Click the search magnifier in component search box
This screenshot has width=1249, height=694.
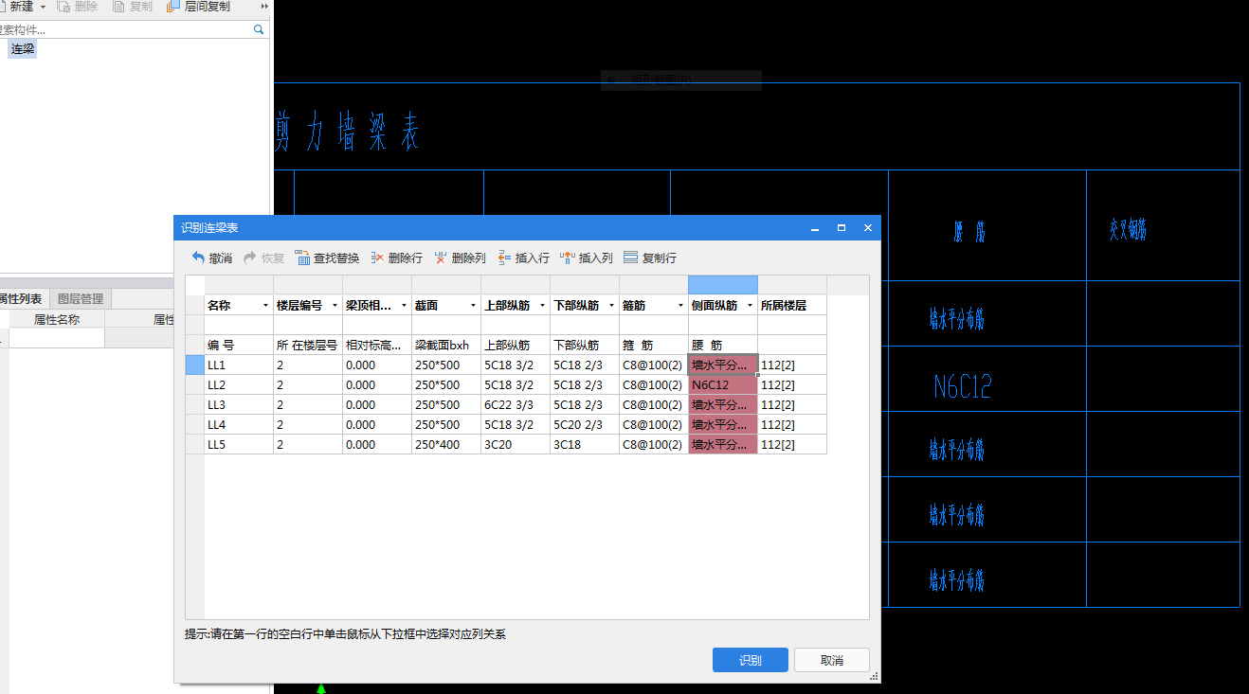(x=259, y=30)
